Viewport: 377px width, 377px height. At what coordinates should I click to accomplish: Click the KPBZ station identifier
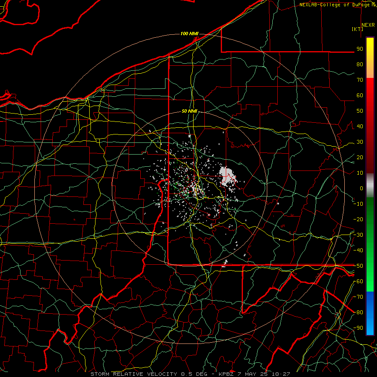[x=226, y=374]
